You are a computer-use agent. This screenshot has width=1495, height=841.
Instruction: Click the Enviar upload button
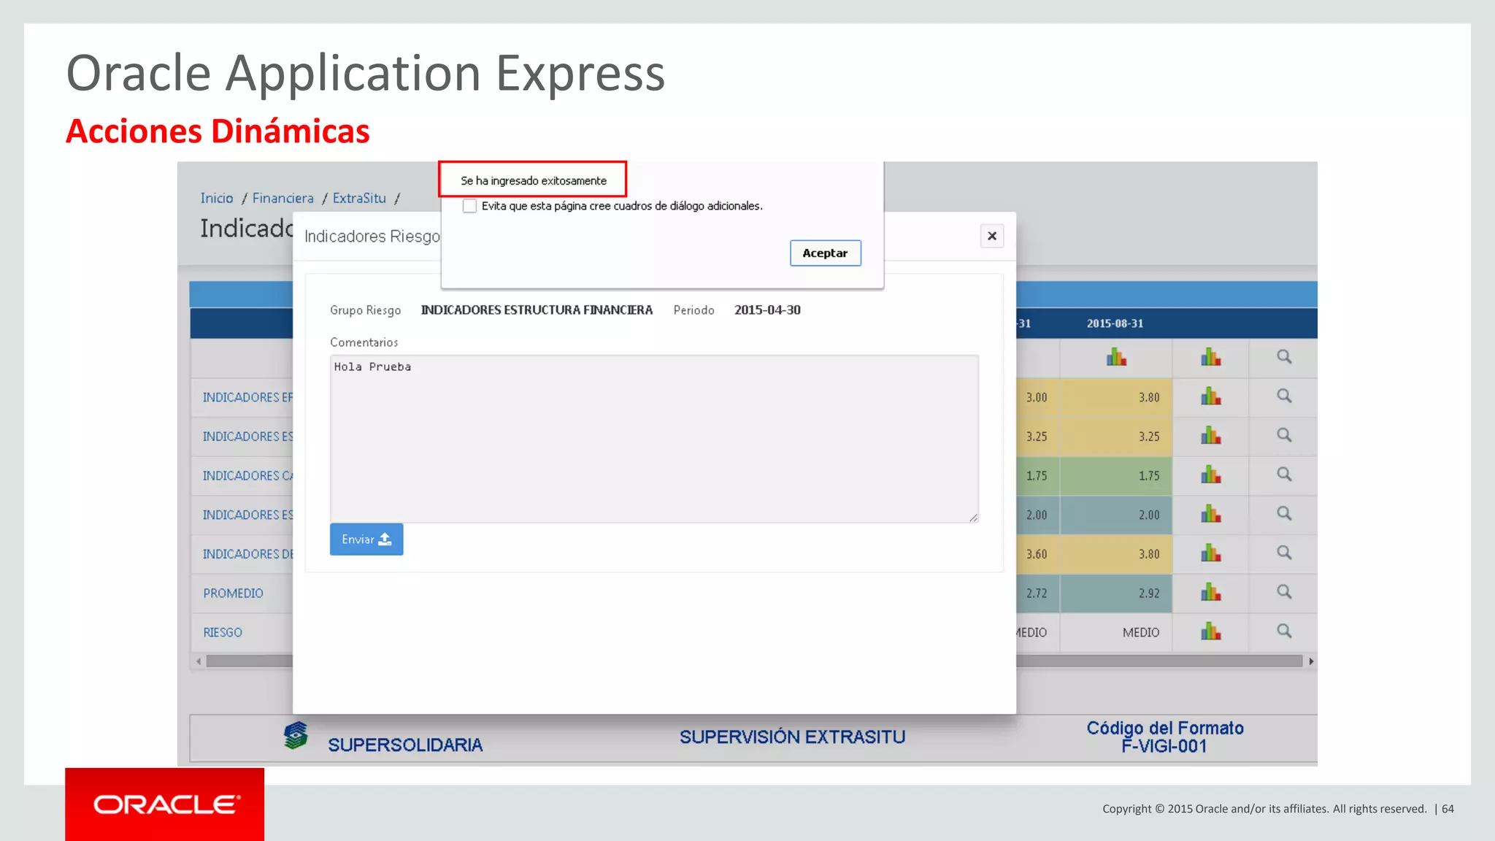click(366, 539)
